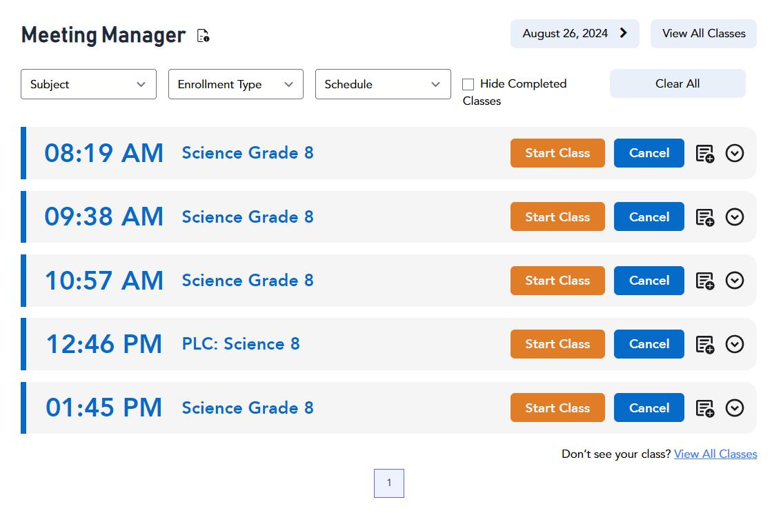Click the Science Grade 8 title at 10:57 AM
Image resolution: width=772 pixels, height=513 pixels.
pos(248,281)
